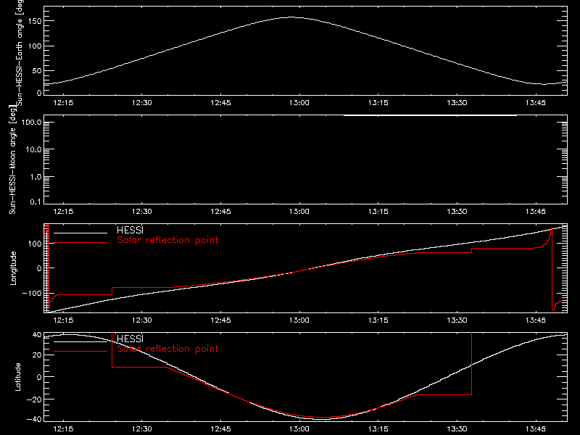Select HESSI legend text in Longitude plot
Viewport: 580px width, 435px height.
click(130, 230)
